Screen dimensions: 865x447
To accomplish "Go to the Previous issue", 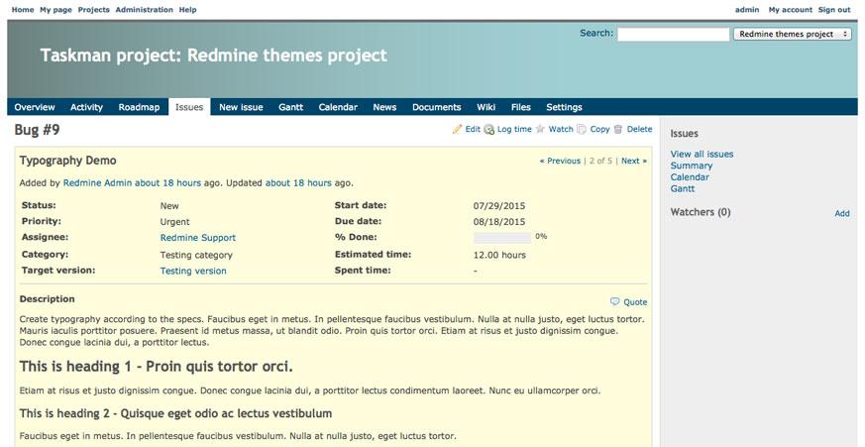I will [560, 162].
